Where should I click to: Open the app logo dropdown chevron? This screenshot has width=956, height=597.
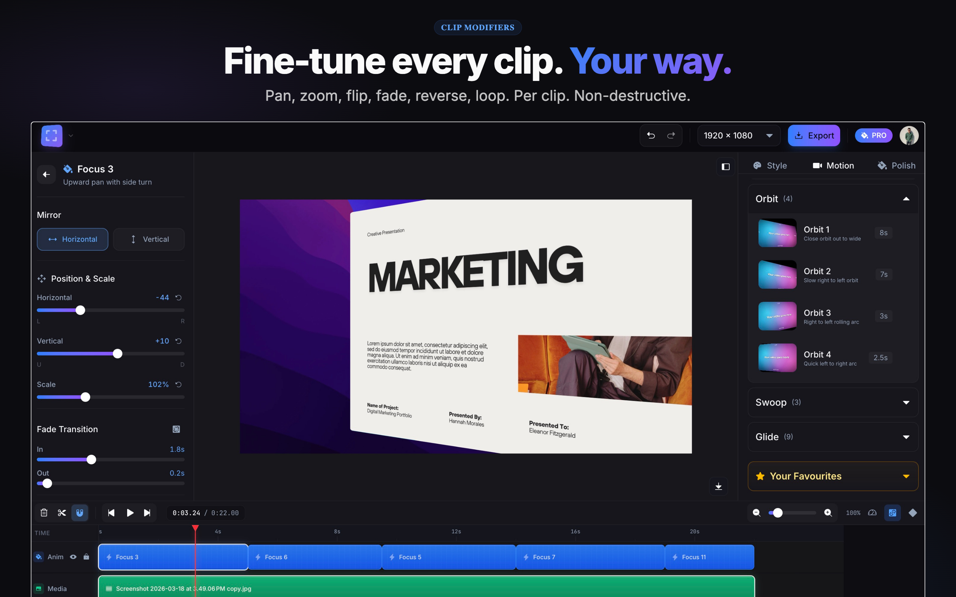[71, 136]
